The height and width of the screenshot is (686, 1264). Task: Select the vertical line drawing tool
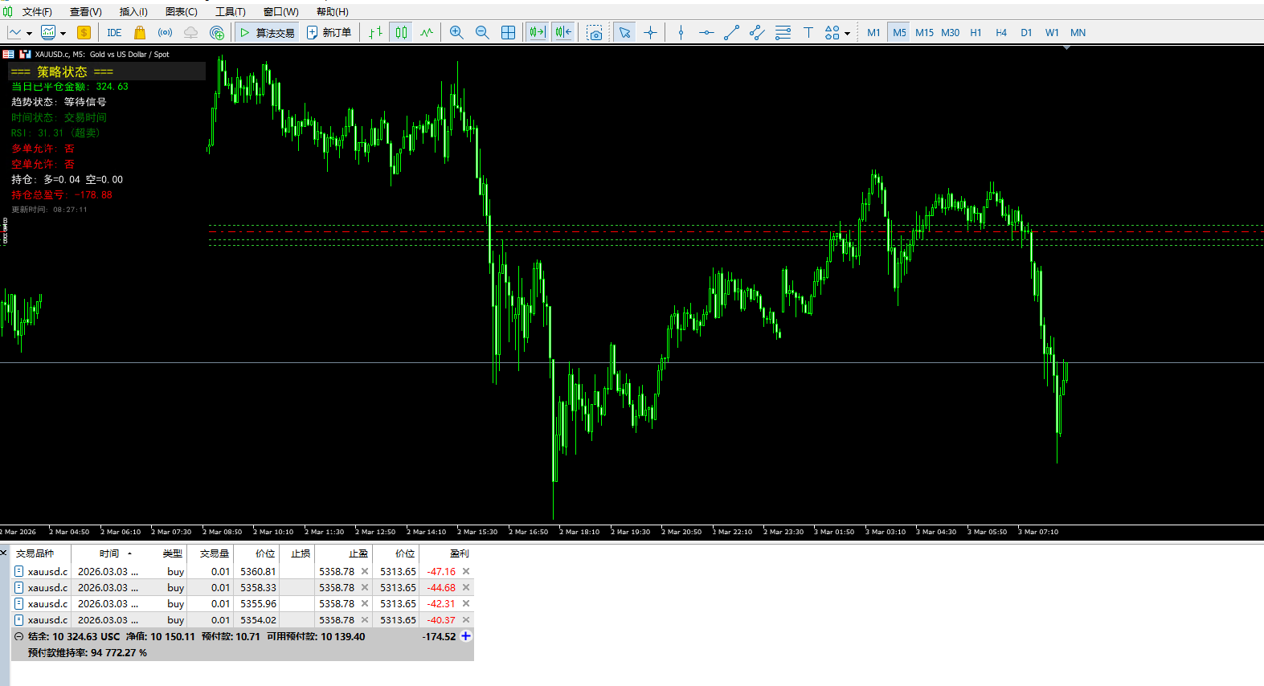681,32
